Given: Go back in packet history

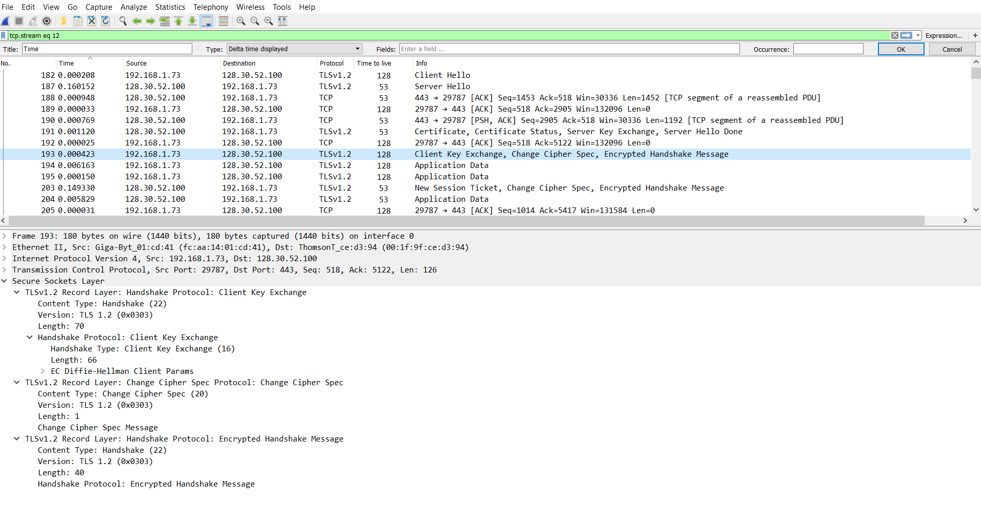Looking at the screenshot, I should (137, 21).
